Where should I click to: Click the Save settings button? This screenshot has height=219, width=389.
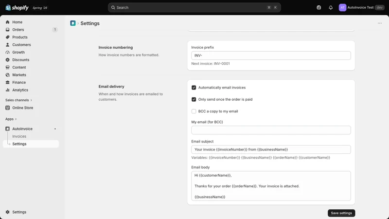coord(341,213)
